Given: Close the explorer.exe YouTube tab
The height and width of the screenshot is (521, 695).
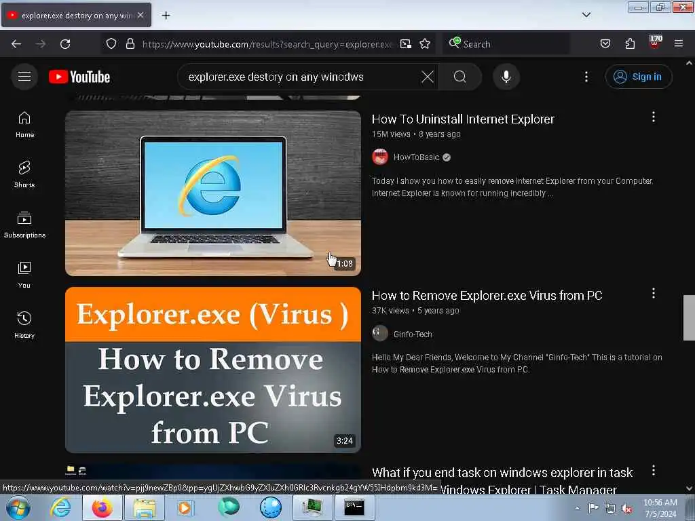Looking at the screenshot, I should point(140,15).
